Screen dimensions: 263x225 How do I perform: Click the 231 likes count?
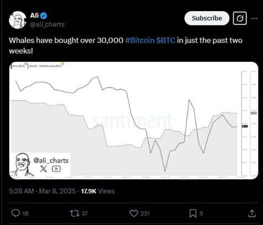[145, 213]
